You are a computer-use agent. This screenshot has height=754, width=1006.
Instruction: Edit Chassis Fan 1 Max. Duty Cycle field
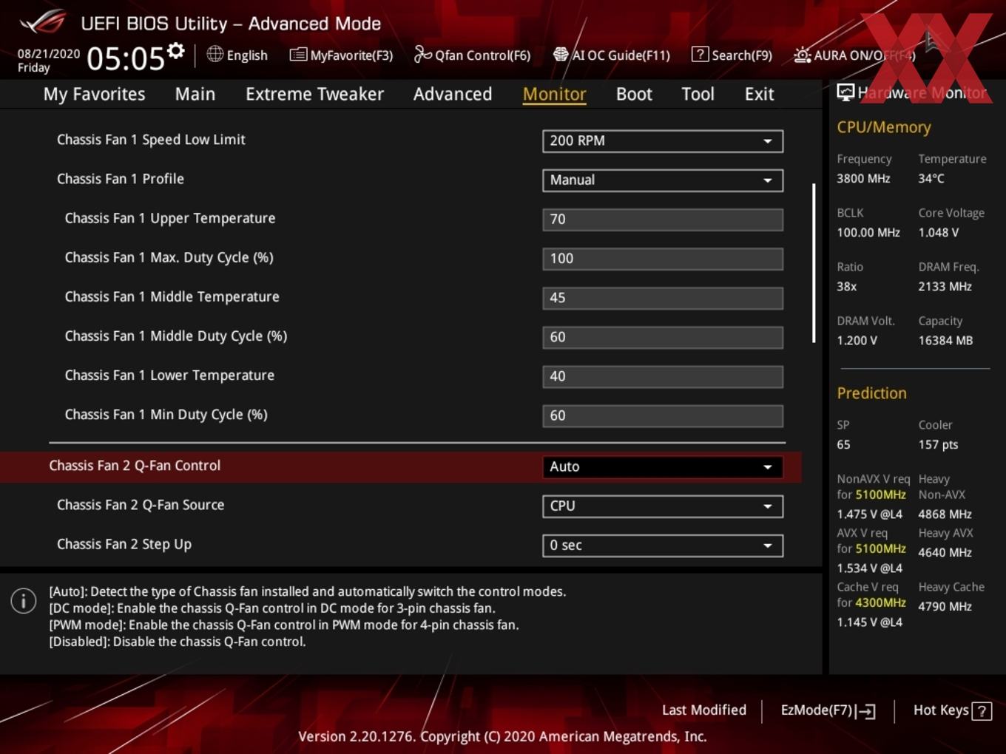point(663,259)
